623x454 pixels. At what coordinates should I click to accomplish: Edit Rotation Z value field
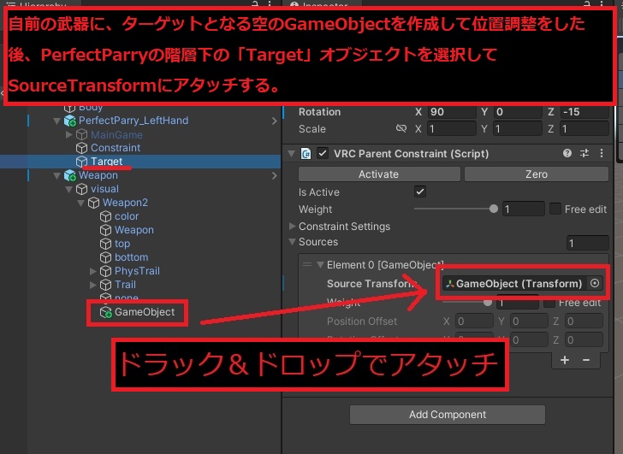click(x=584, y=112)
